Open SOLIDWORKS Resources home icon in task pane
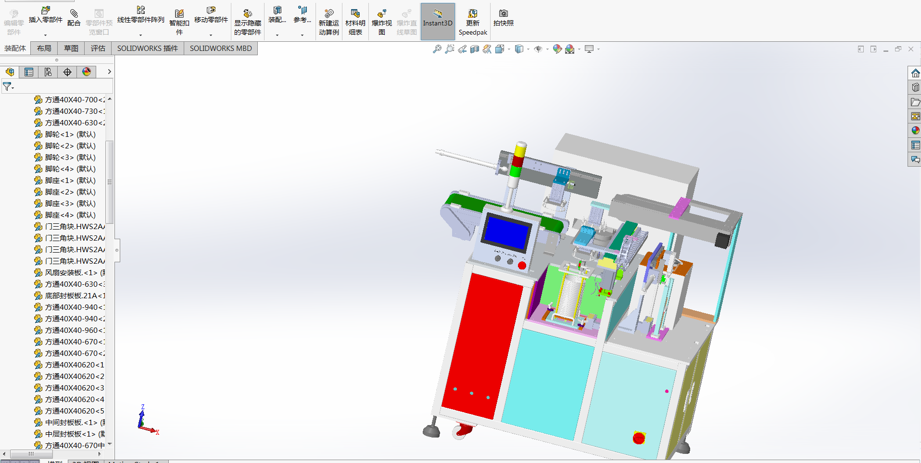The height and width of the screenshot is (463, 921). (915, 73)
